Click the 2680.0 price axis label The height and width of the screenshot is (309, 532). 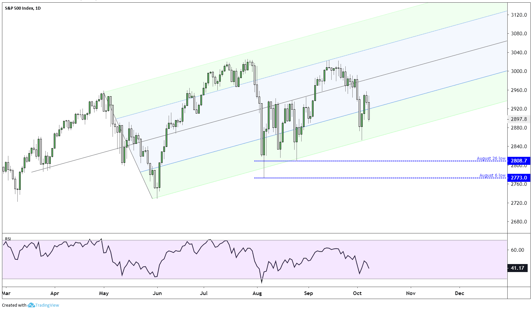(519, 221)
